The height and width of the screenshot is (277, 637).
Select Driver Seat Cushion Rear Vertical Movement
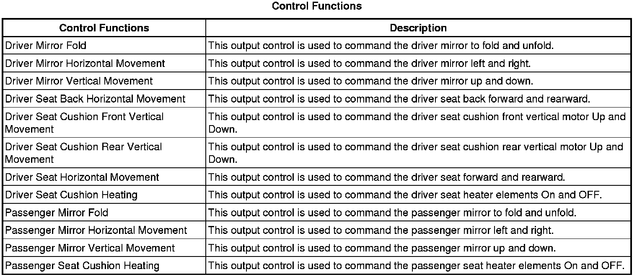tap(83, 153)
